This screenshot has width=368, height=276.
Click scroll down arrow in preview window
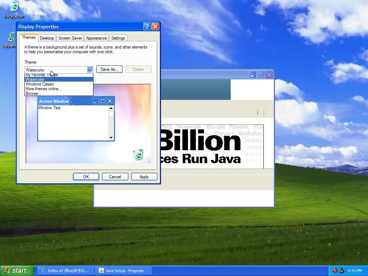point(111,138)
